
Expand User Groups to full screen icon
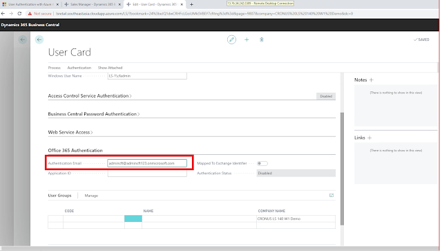[x=331, y=196]
